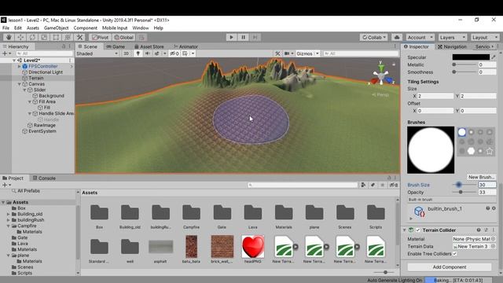
Task: Open custom editor tools wrench icon
Action: pyautogui.click(x=79, y=37)
